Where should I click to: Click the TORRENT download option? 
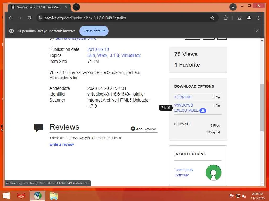(183, 97)
